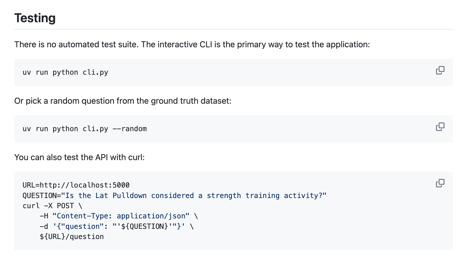468x256 pixels.
Task: Click 'uv' at start of first command
Action: point(27,72)
